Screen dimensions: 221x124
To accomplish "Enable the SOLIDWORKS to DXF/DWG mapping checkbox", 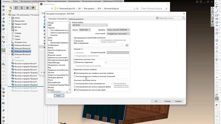I will pos(75,41).
